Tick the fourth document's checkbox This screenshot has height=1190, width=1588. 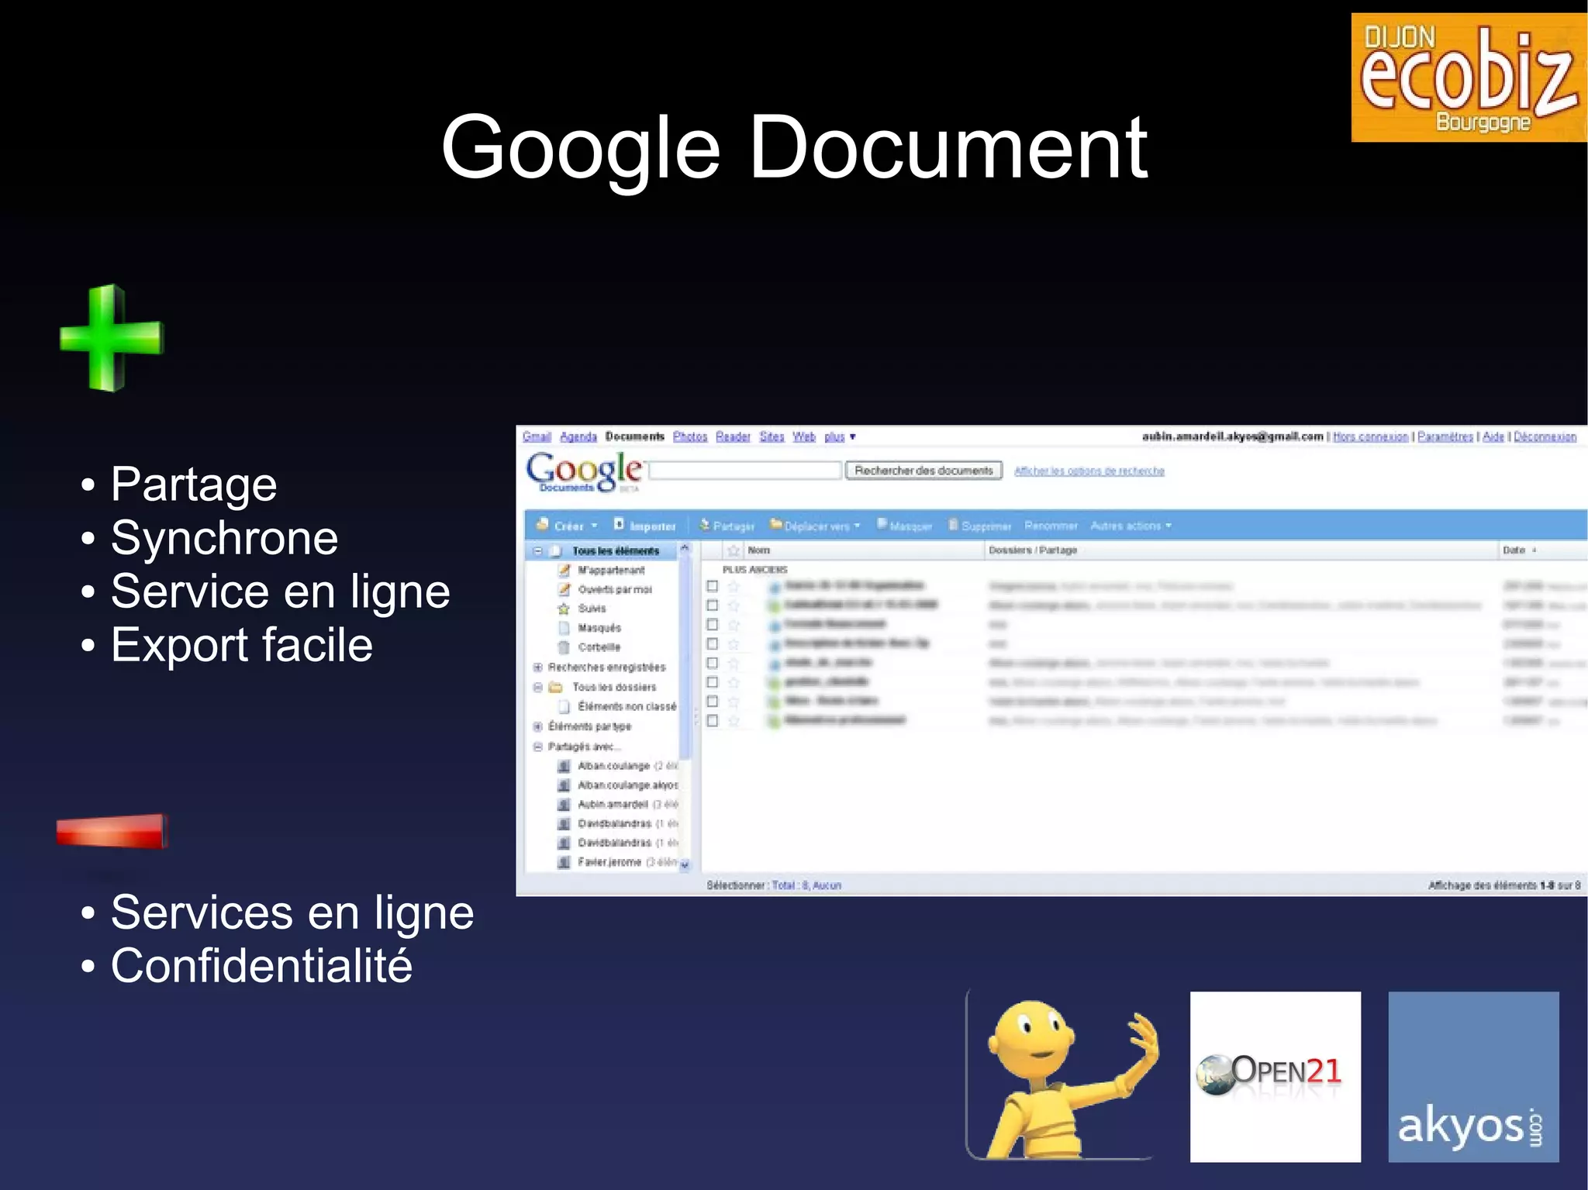713,643
